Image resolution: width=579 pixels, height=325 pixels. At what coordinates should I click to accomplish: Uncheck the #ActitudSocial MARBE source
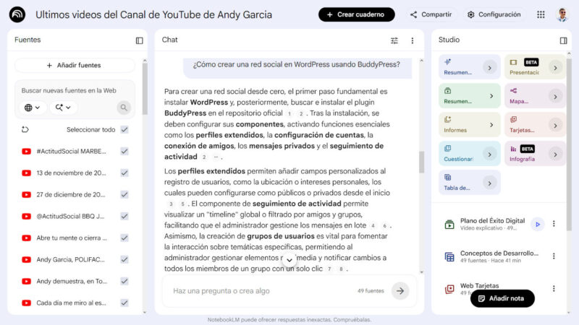(x=124, y=152)
